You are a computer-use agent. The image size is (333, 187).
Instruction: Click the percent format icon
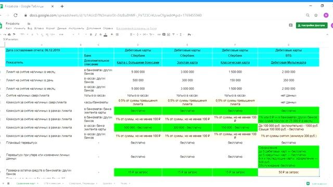[x=37, y=34]
